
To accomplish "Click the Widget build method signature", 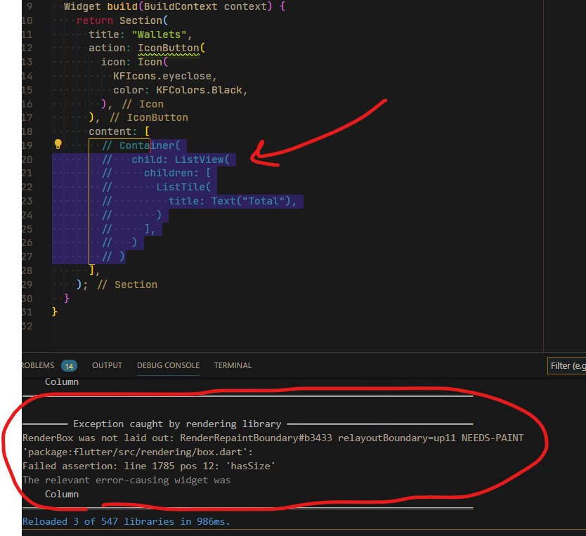I will click(174, 7).
